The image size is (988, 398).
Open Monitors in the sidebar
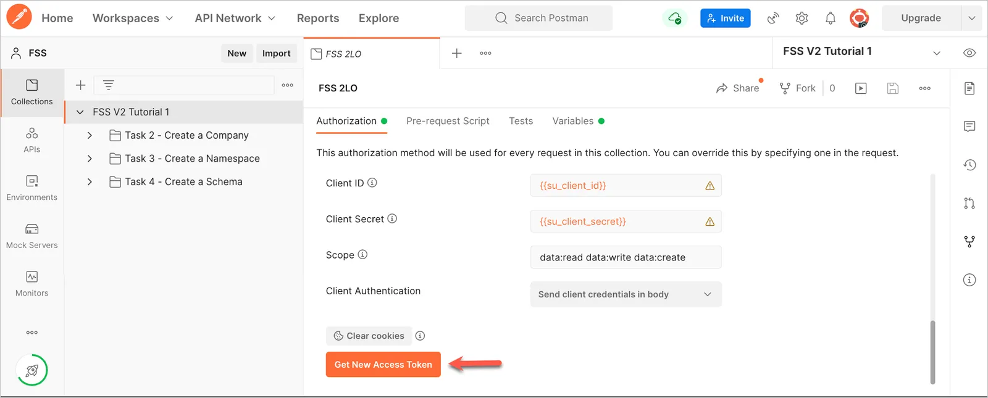point(32,284)
